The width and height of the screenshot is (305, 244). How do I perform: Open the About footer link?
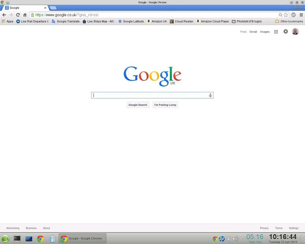click(x=46, y=228)
